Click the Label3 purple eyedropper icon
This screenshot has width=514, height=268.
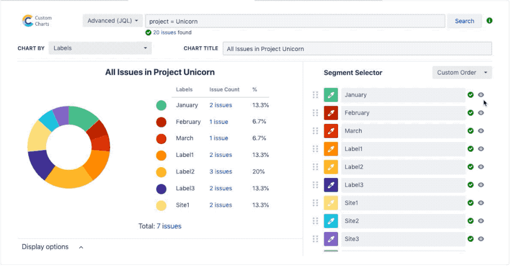coord(331,185)
